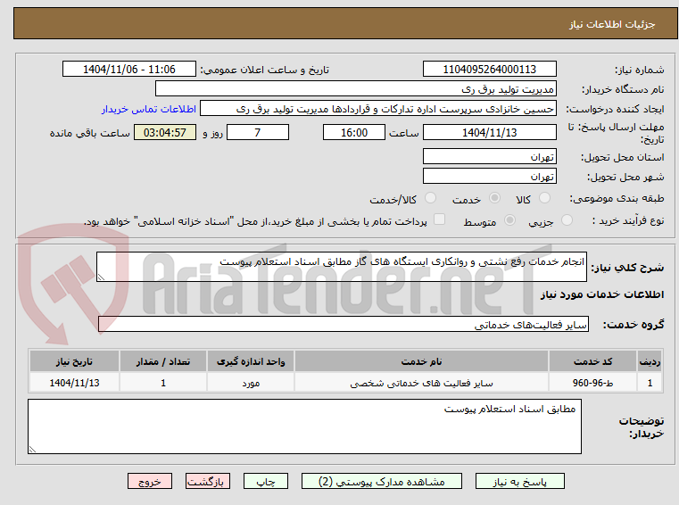This screenshot has height=505, width=679.
Task: Click delivery province field تهران
Action: [489, 157]
